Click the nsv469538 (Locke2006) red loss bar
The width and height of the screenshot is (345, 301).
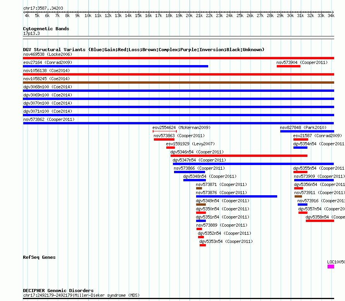[x=178, y=58]
